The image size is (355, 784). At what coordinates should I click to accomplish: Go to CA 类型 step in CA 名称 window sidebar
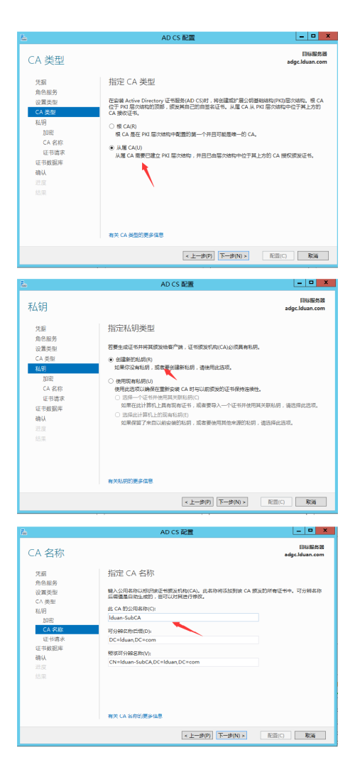tap(45, 602)
